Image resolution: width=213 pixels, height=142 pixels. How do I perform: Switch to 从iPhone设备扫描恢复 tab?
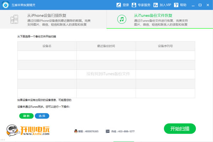pyautogui.click(x=53, y=20)
